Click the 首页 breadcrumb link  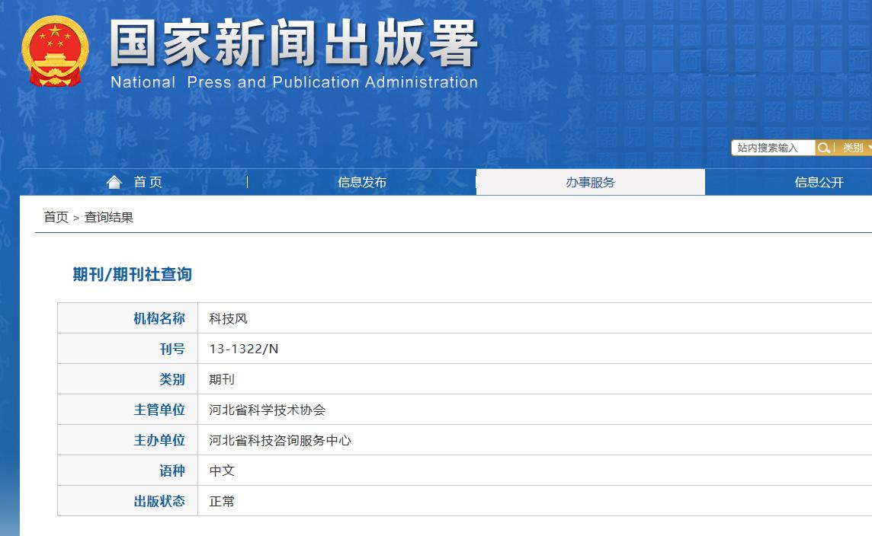[x=54, y=217]
